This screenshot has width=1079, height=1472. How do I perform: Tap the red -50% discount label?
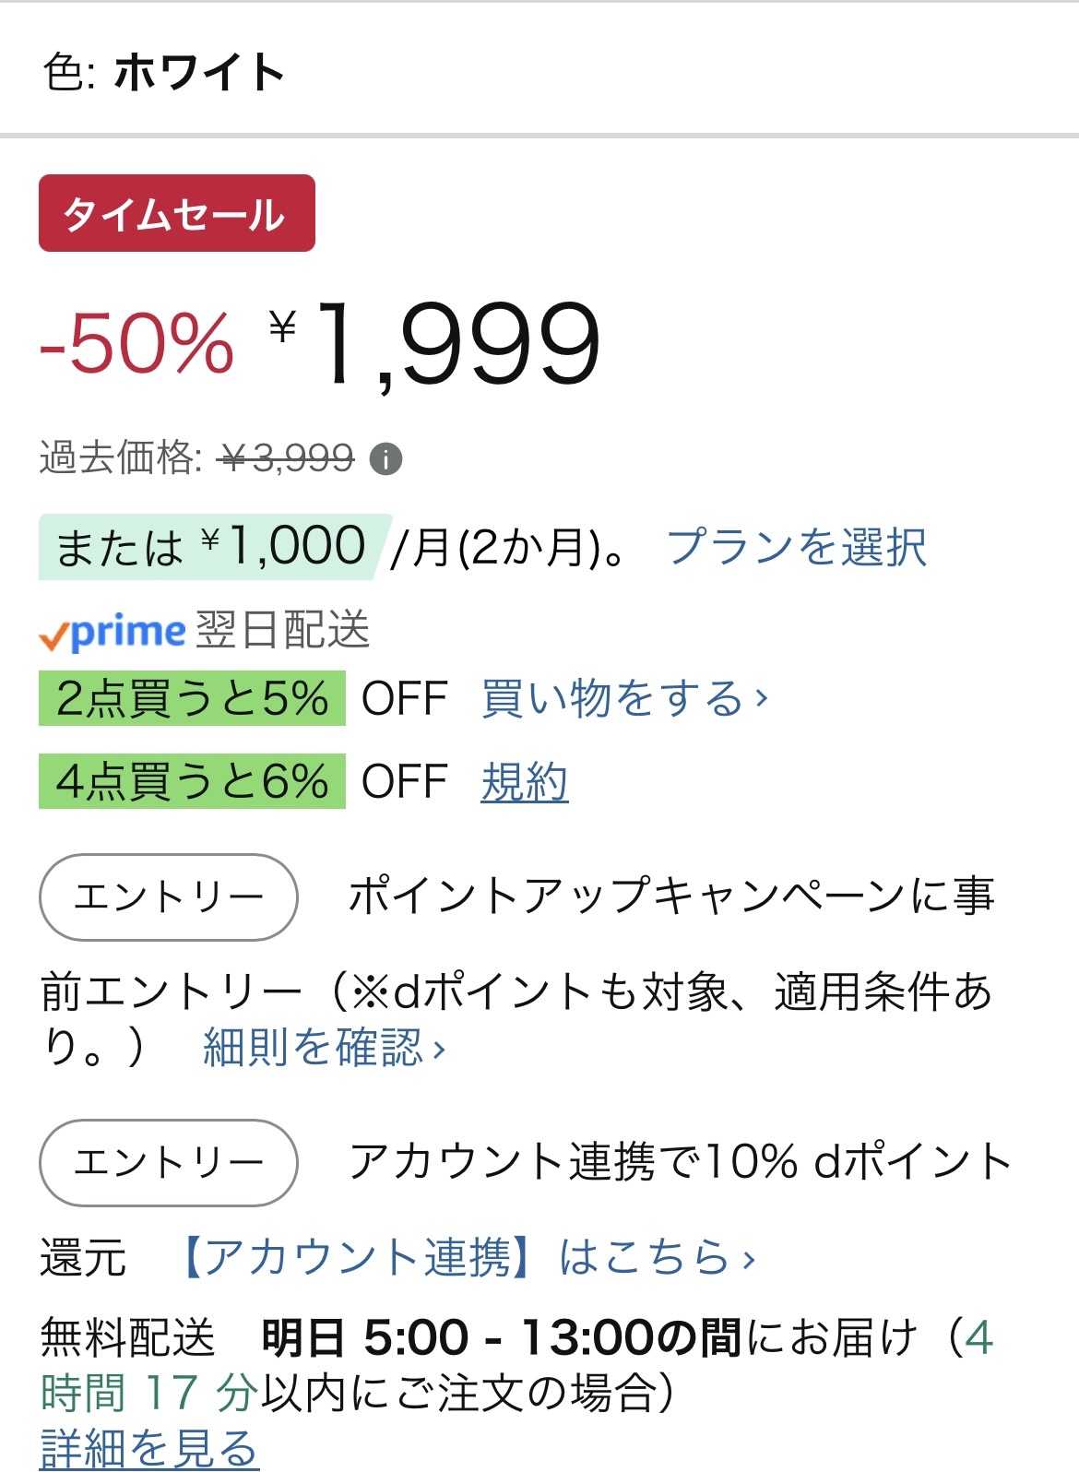pos(136,343)
